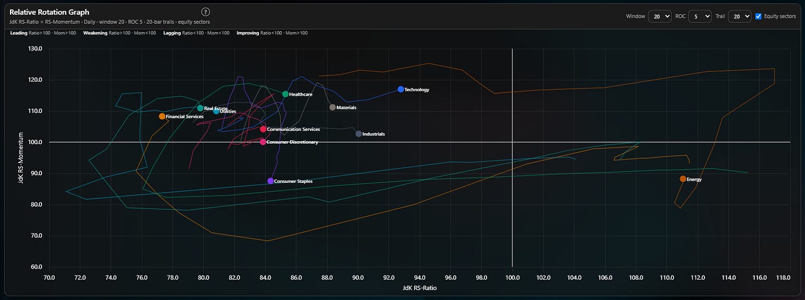Click the Energy label text
This screenshot has height=300, width=805.
pyautogui.click(x=694, y=180)
